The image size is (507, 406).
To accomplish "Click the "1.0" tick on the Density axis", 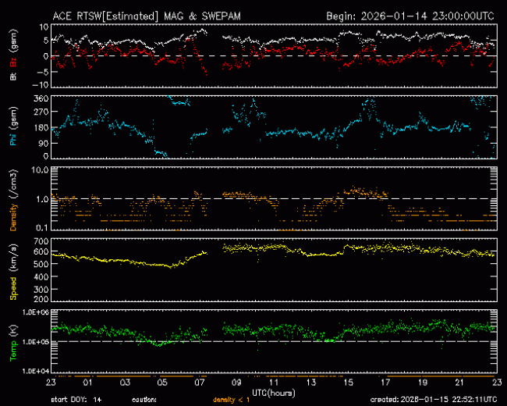I will coord(42,199).
